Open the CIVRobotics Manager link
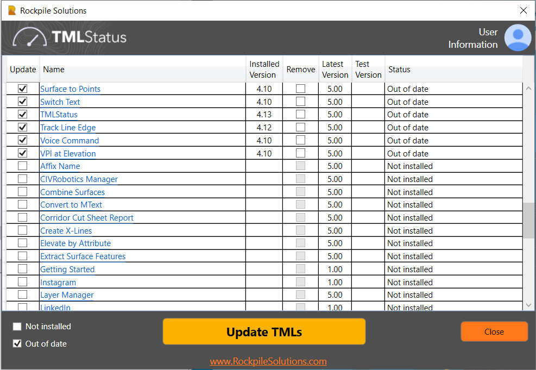Viewport: 536px width, 370px height. point(79,179)
